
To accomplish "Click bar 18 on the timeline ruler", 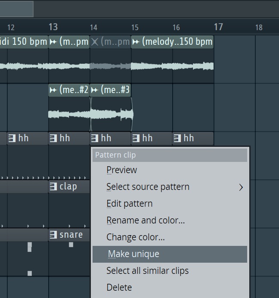I will pos(259,28).
